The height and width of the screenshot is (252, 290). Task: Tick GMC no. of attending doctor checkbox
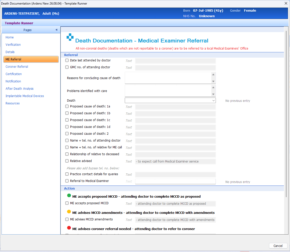pyautogui.click(x=67, y=67)
